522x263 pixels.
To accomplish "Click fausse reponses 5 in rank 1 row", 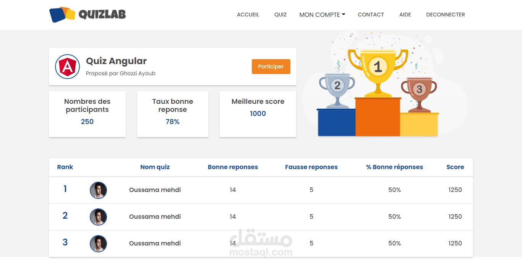I will coord(311,190).
